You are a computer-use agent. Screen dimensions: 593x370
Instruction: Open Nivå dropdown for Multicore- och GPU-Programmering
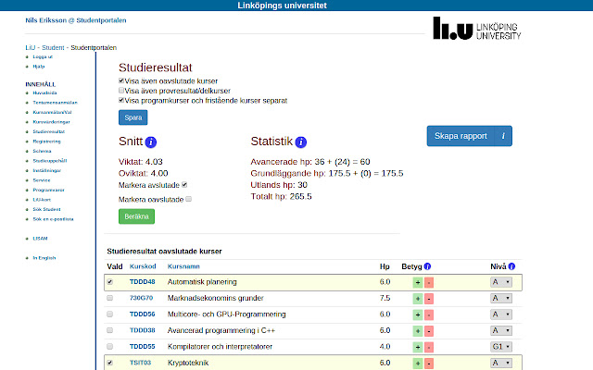point(501,314)
